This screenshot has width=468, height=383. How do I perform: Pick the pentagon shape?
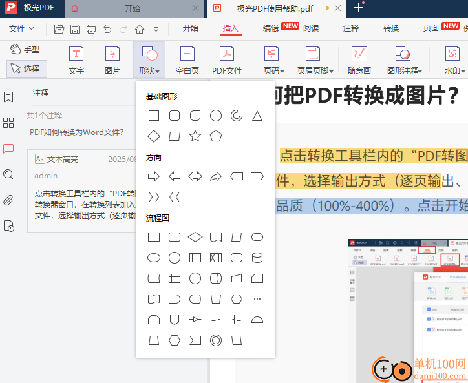215,136
